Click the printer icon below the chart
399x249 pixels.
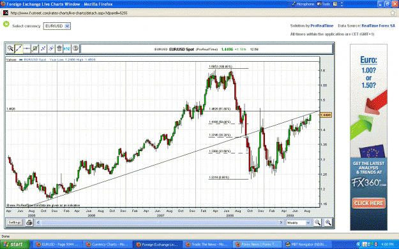[29, 223]
